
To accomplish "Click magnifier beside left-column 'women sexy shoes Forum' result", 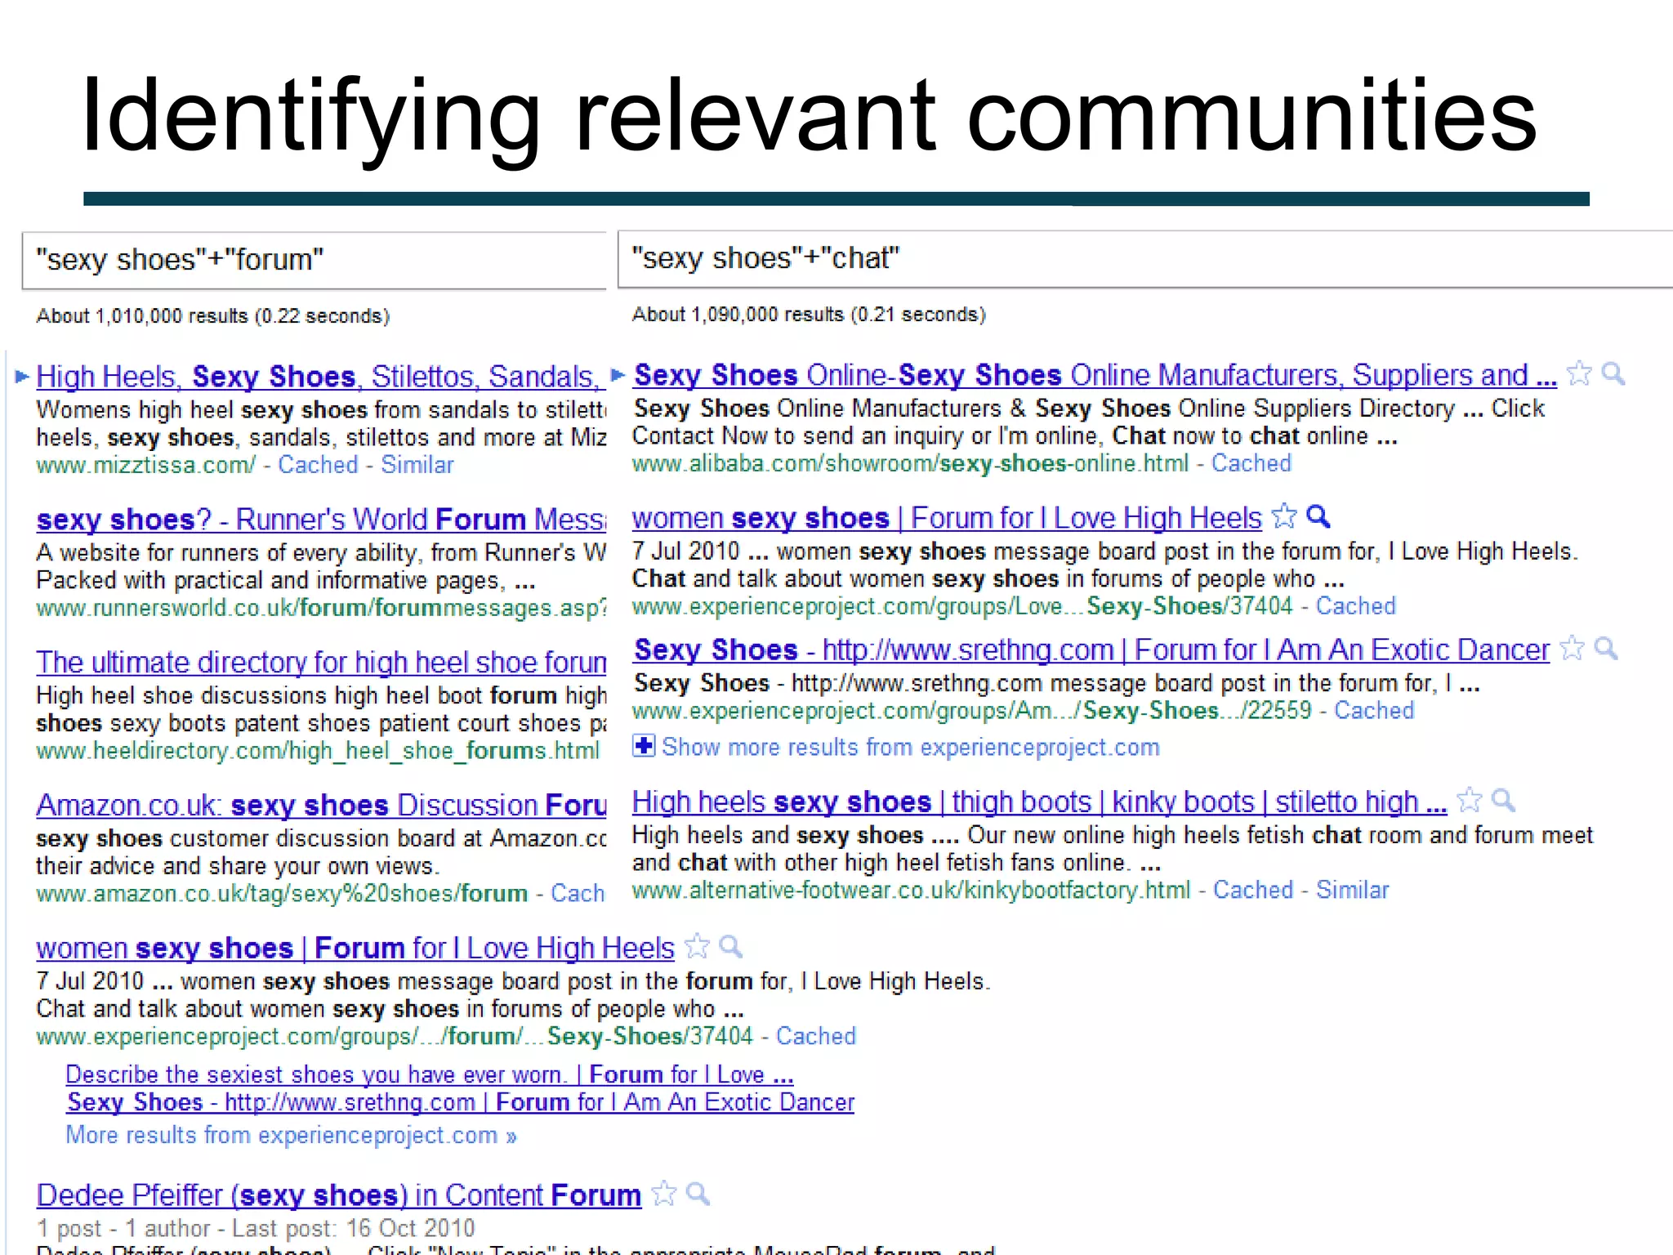I will coord(730,947).
